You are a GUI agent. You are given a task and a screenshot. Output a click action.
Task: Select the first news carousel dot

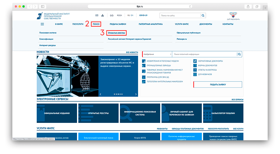(115, 94)
